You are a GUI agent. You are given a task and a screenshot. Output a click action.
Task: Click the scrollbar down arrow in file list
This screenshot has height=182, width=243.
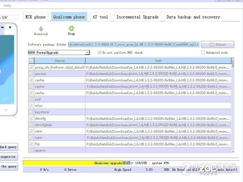point(233,151)
